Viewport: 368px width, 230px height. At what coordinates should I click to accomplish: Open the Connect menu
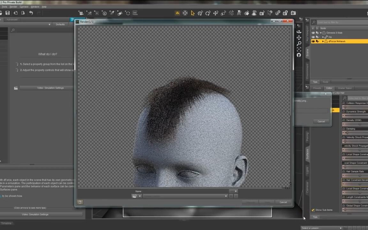[24, 7]
